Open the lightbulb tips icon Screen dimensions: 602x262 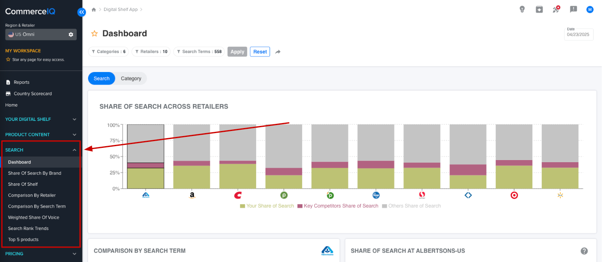coord(522,9)
